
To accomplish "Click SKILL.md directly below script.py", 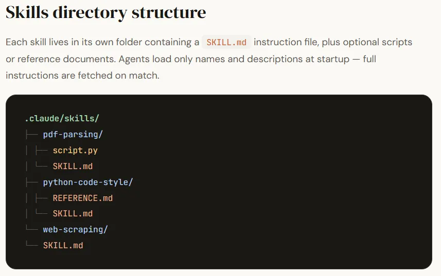I will click(x=73, y=167).
